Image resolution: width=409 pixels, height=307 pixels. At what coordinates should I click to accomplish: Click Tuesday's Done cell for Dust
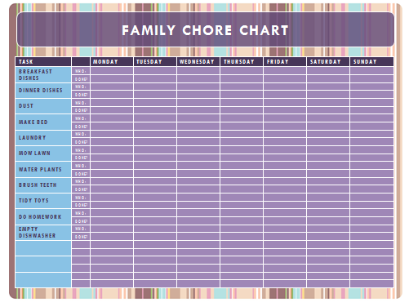tap(155, 110)
